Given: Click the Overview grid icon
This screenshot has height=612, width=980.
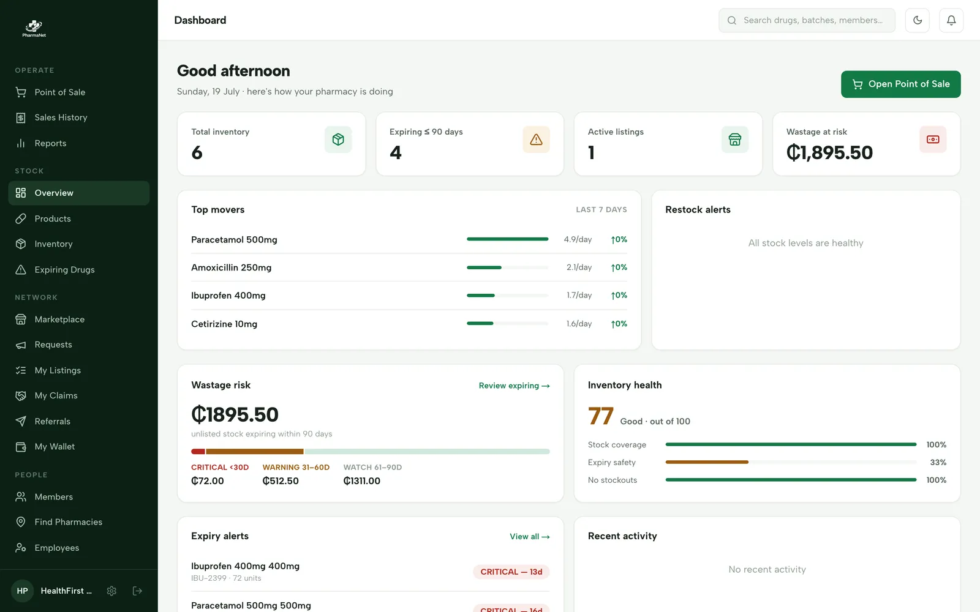Looking at the screenshot, I should click(21, 193).
